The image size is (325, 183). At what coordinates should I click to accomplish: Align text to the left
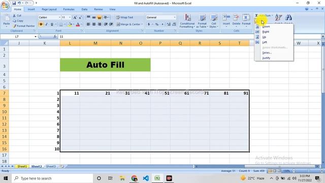[88, 24]
